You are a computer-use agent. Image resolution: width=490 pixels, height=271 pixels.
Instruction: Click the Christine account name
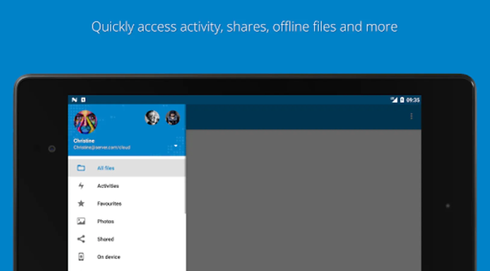coord(84,141)
